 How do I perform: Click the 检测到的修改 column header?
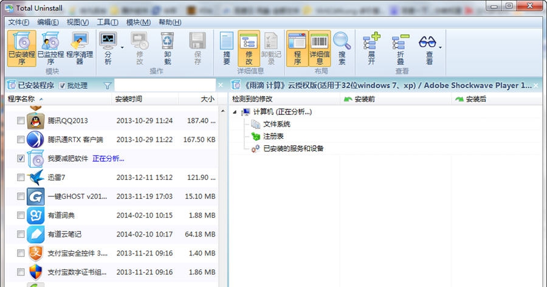[284, 99]
